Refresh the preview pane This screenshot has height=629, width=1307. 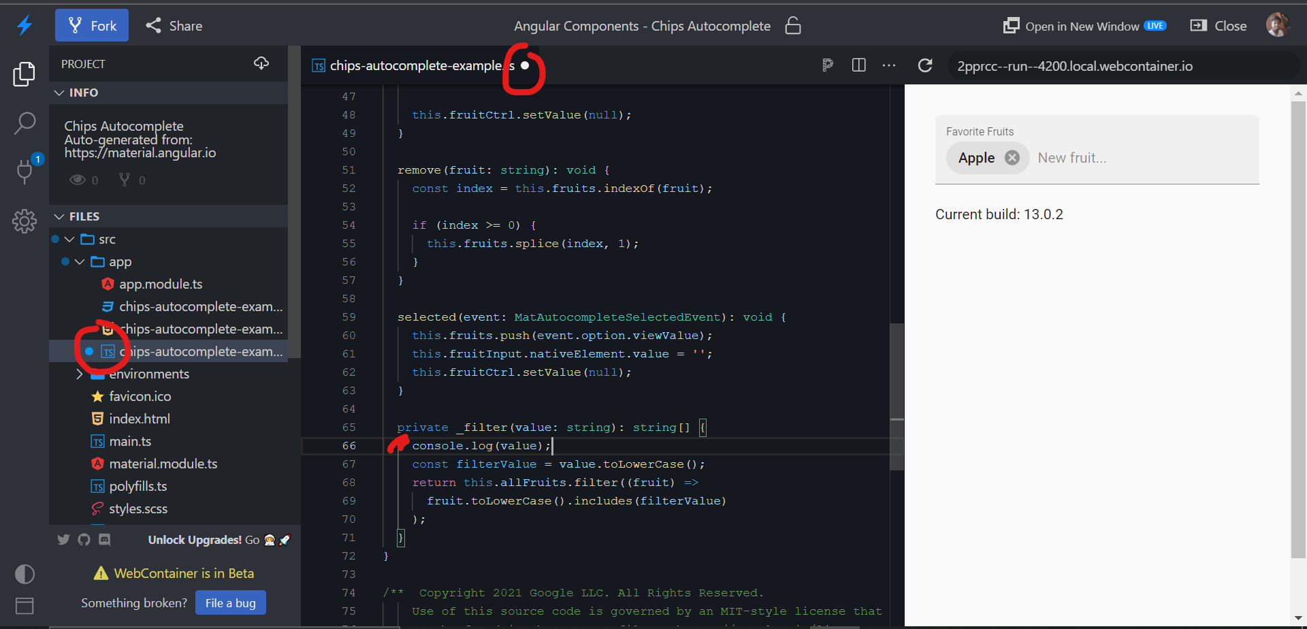925,65
